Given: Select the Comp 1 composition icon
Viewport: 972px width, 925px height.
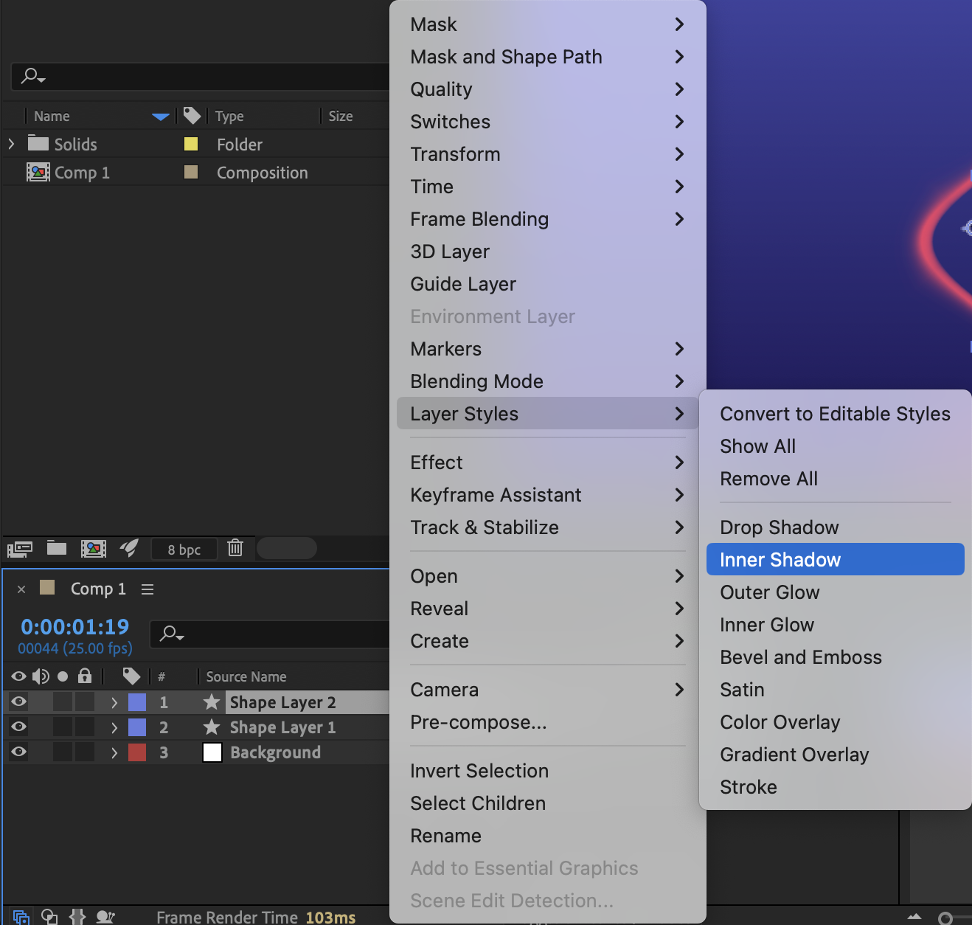Looking at the screenshot, I should (38, 172).
